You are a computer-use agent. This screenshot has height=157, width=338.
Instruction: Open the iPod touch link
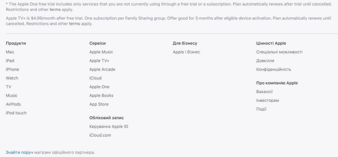[16, 113]
